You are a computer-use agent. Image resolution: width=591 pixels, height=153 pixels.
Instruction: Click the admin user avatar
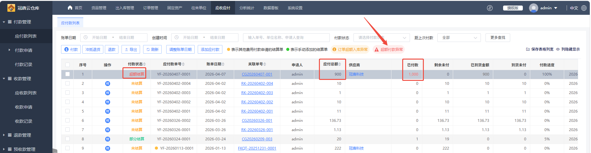533,8
